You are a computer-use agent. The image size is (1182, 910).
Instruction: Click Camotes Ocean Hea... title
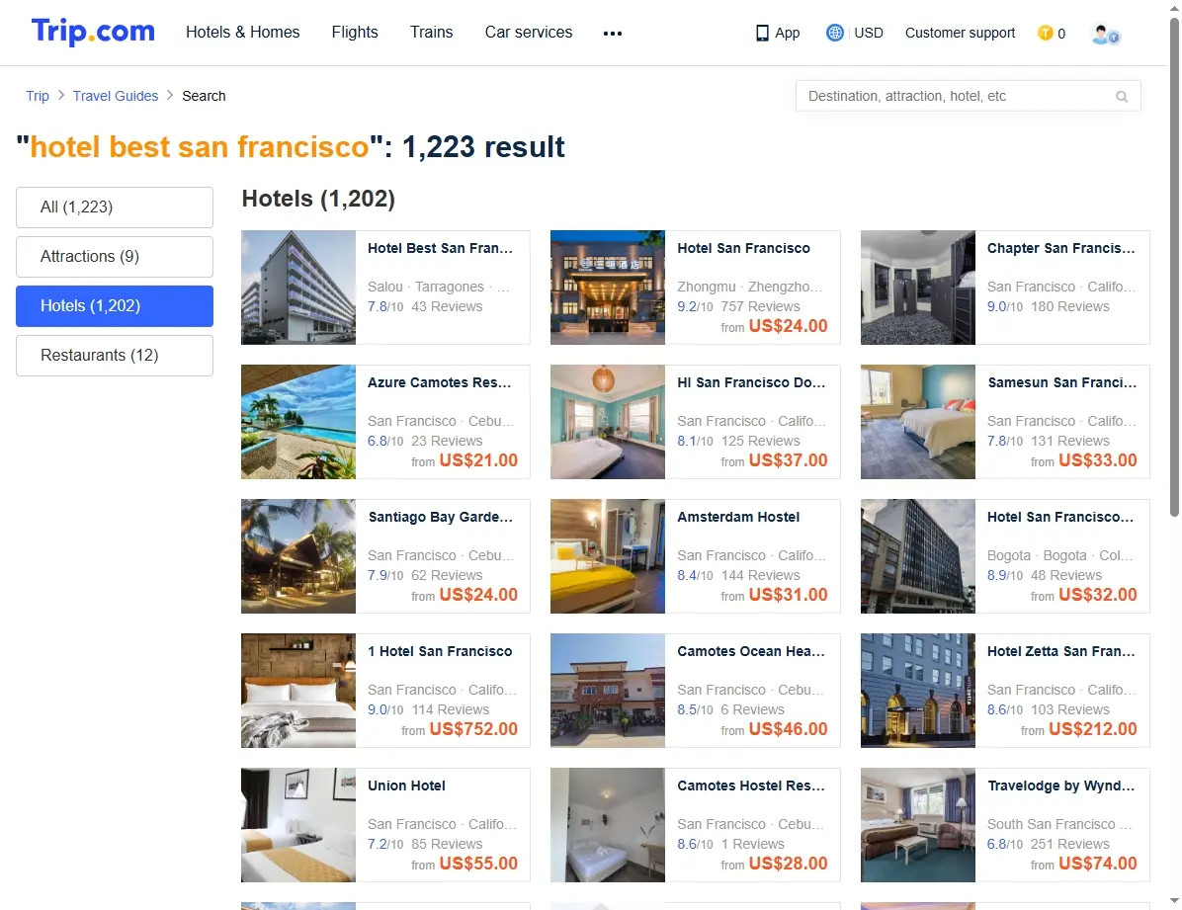pos(751,651)
